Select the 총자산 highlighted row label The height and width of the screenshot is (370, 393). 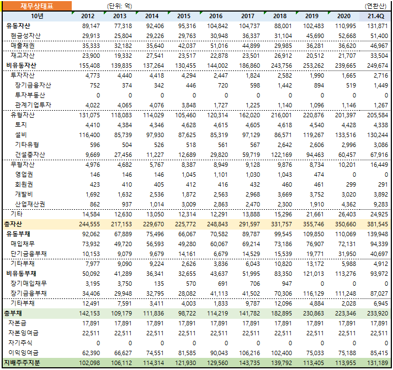click(13, 224)
